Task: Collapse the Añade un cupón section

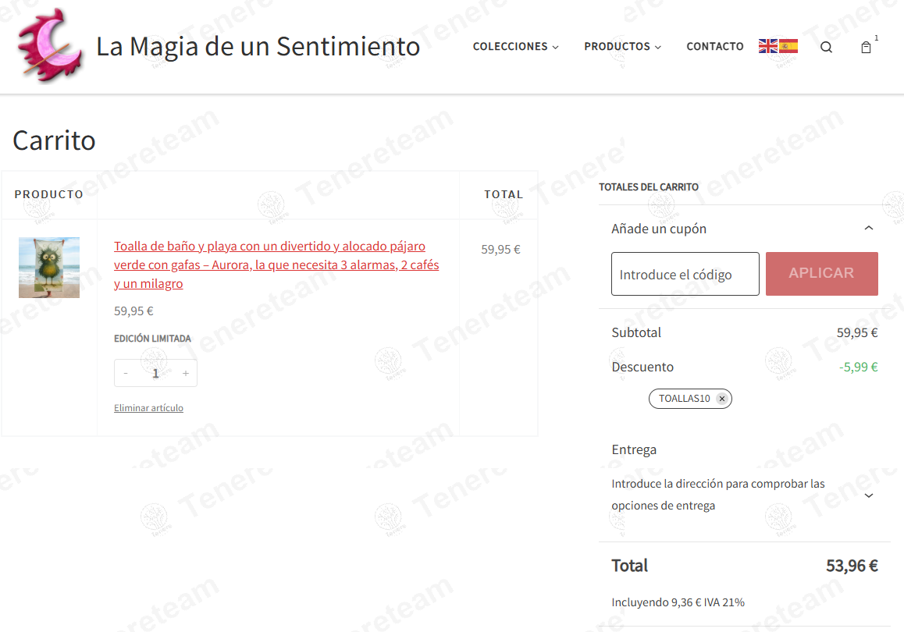Action: 869,228
